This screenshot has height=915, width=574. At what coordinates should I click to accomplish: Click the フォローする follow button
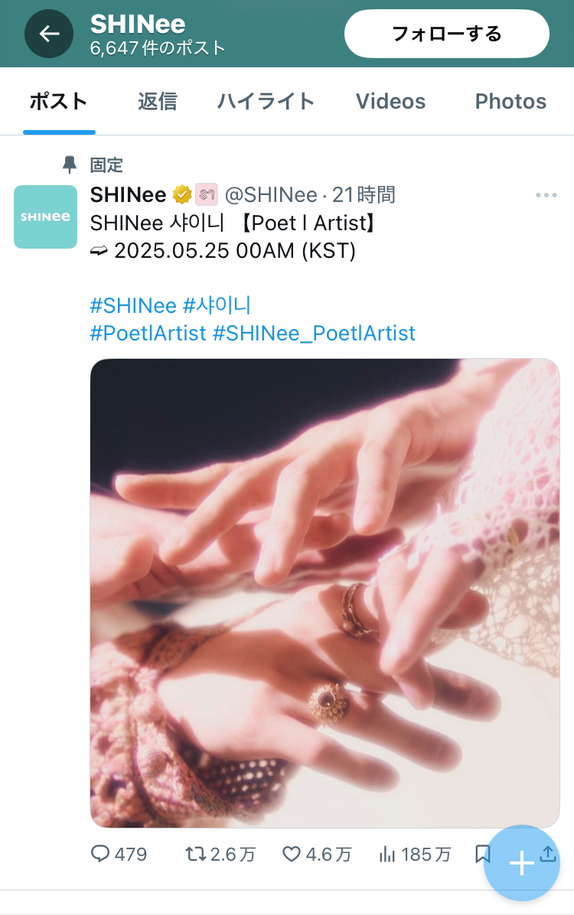pyautogui.click(x=447, y=34)
